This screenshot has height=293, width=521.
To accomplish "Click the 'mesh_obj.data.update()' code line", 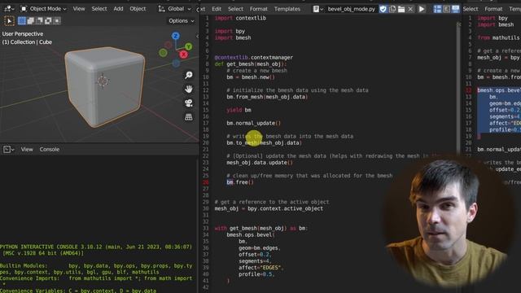I will [260, 163].
